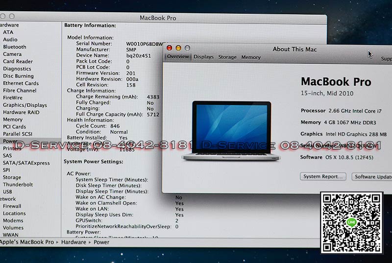Viewport: 392px width, 263px height.
Task: Click the Memory 4 GB 1067 MHz value
Action: [350, 122]
